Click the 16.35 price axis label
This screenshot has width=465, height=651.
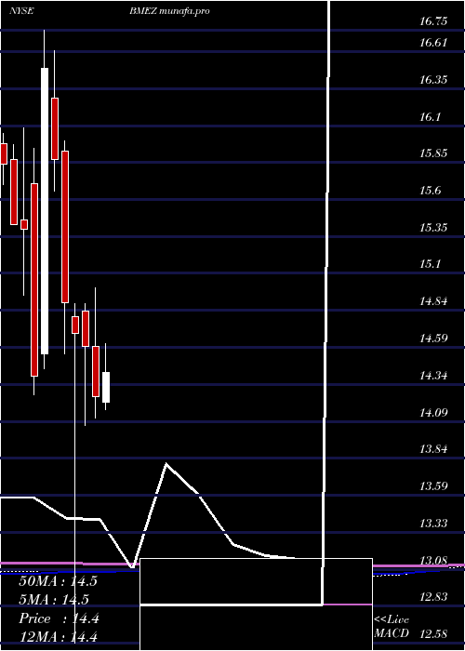pos(433,80)
